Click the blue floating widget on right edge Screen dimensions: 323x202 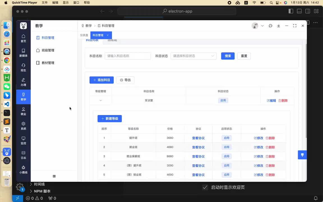point(302,155)
